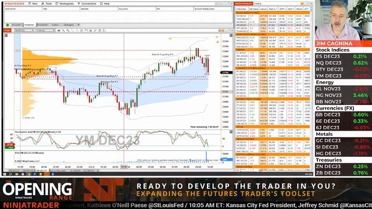Sort by Net change column header
The height and width of the screenshot is (209, 372).
pos(253,9)
